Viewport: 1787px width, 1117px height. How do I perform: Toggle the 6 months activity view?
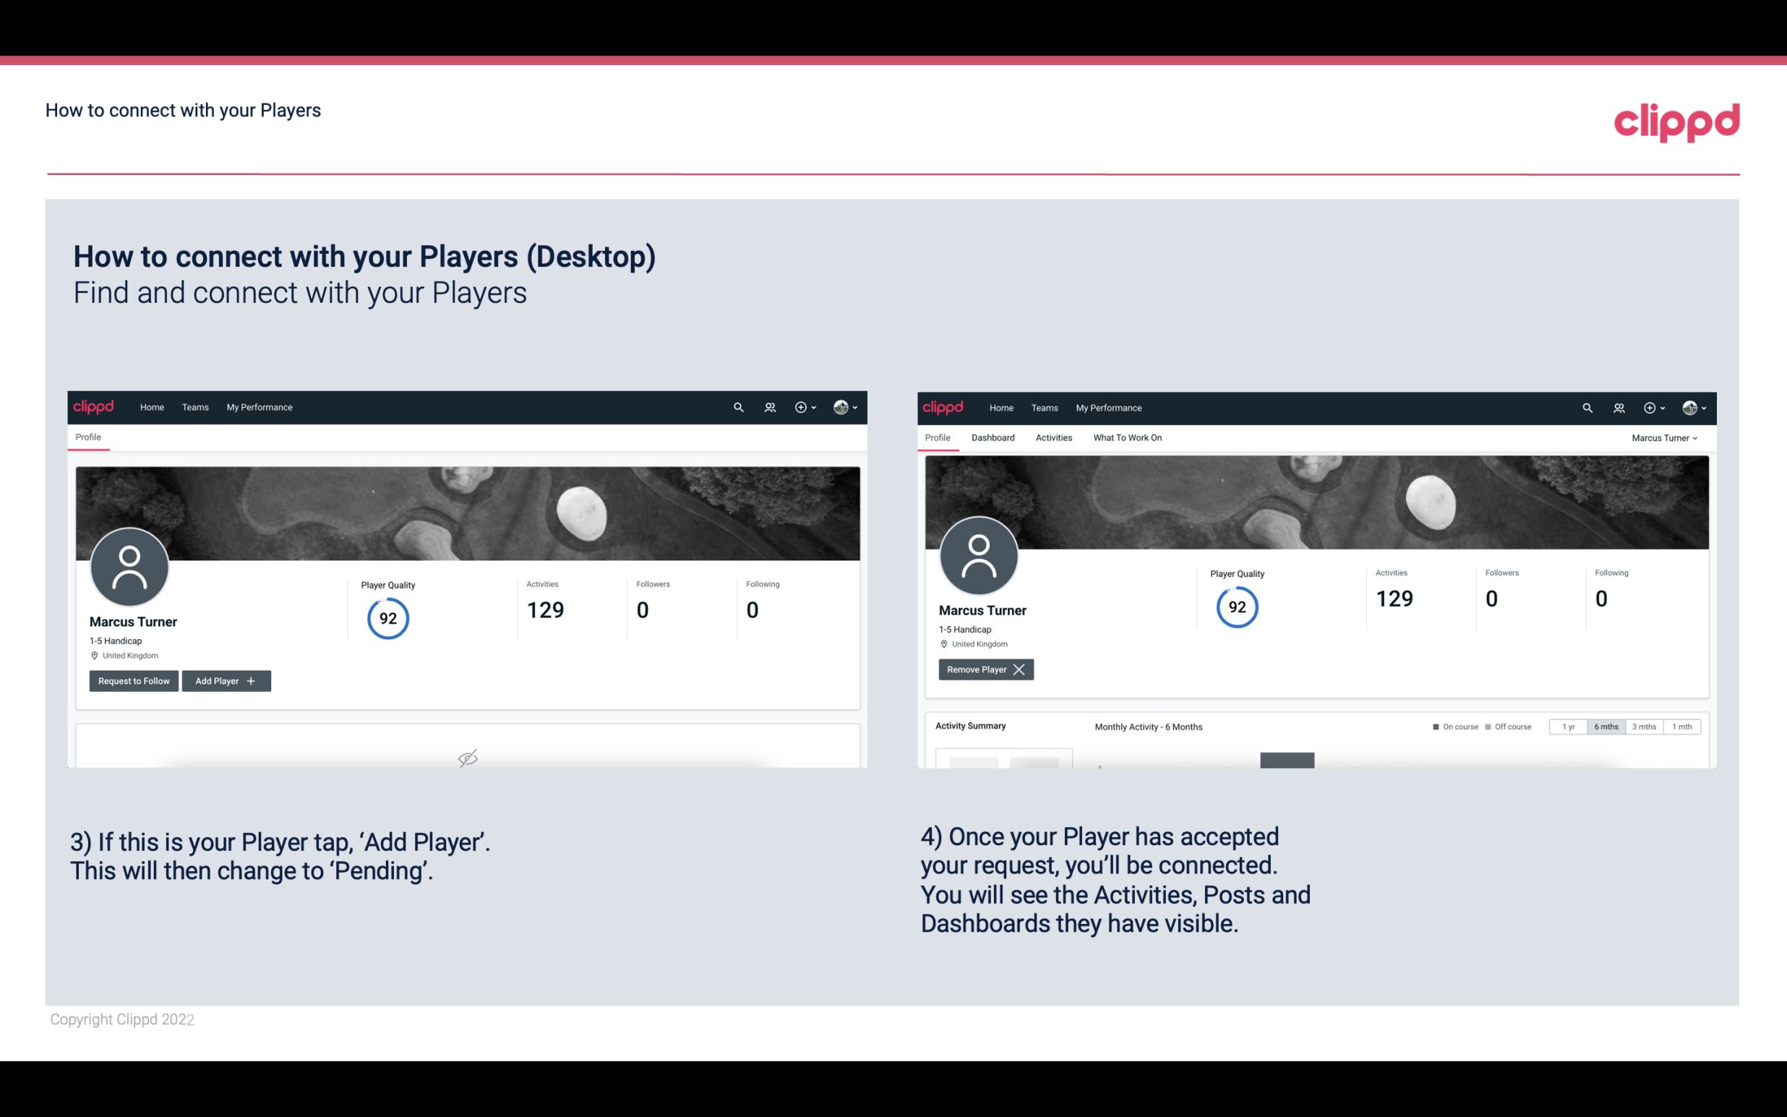click(1604, 726)
